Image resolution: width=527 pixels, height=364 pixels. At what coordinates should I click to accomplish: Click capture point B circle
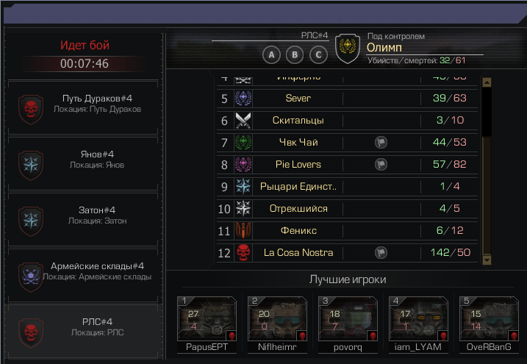coord(295,55)
